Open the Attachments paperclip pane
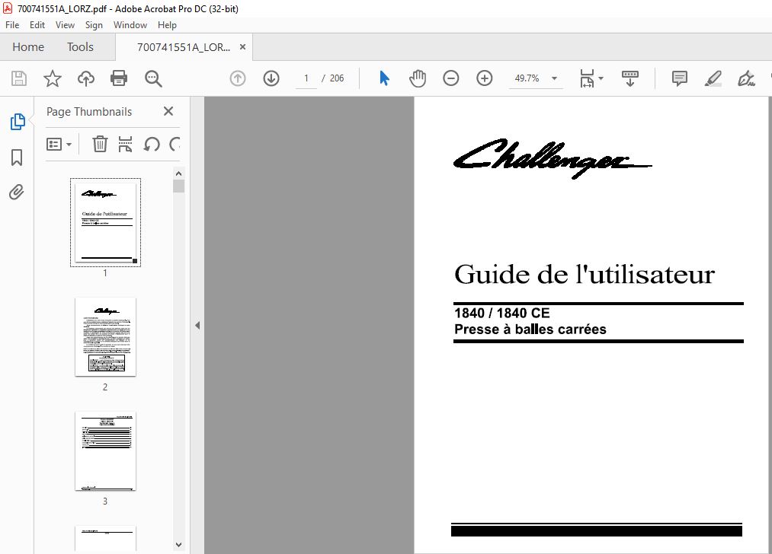The height and width of the screenshot is (554, 772). tap(17, 192)
